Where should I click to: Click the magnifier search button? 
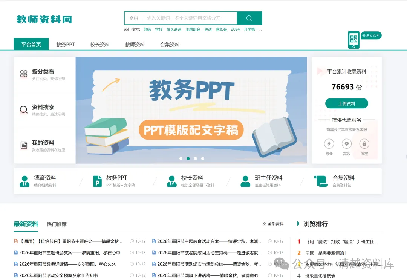point(249,18)
